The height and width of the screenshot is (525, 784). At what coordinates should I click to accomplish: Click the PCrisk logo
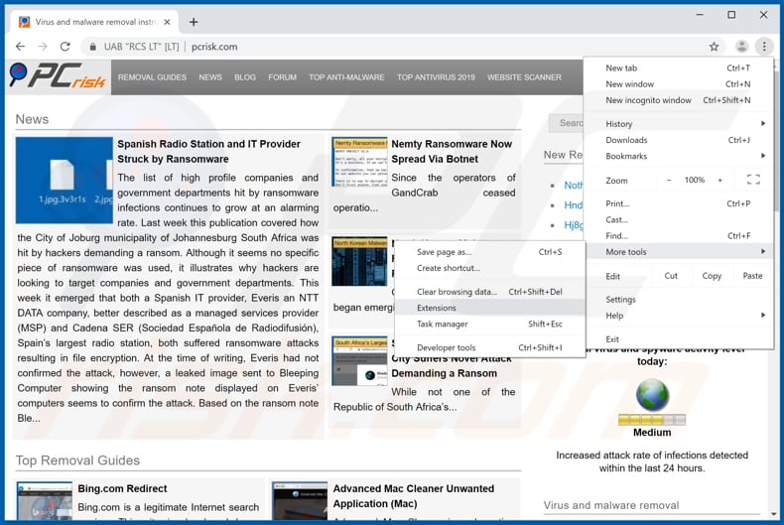[58, 76]
